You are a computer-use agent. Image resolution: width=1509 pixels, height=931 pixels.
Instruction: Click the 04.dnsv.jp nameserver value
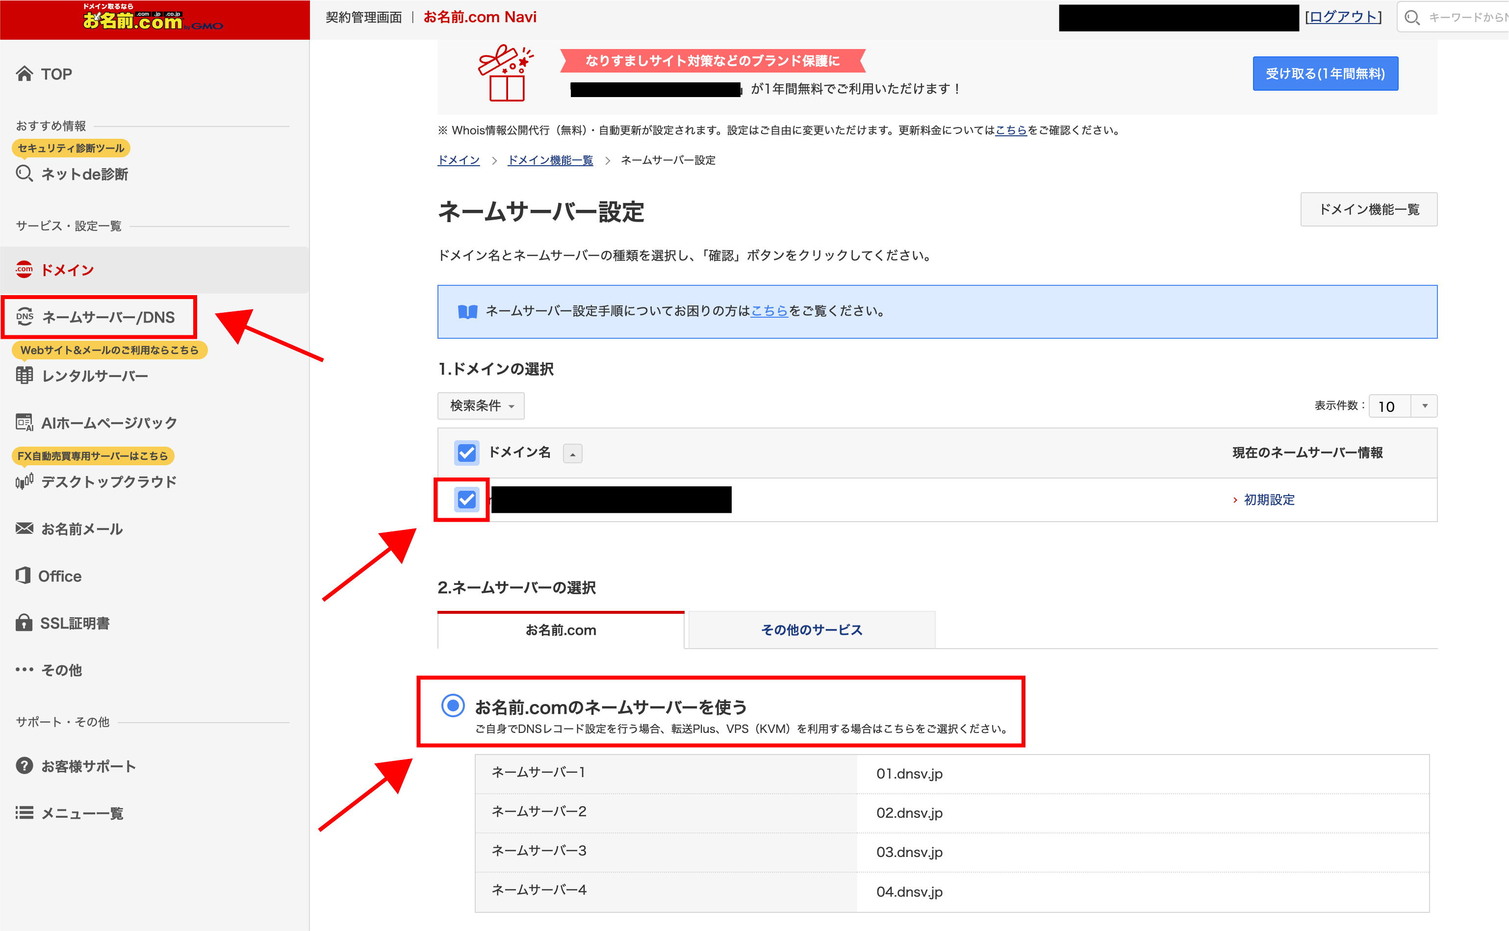pos(909,892)
